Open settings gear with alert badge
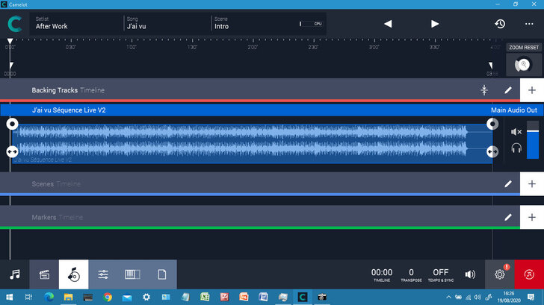Screen dimensions: 544x305 [x=500, y=274]
